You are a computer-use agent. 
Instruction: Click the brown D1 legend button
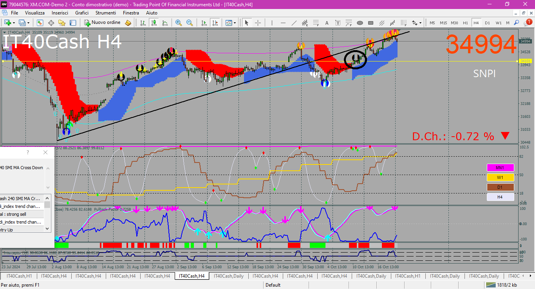point(500,187)
